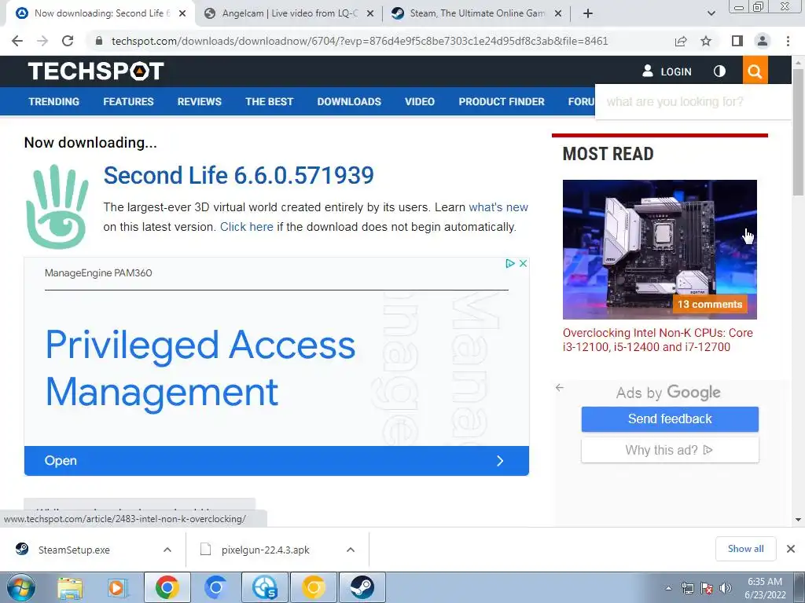Image resolution: width=805 pixels, height=603 pixels.
Task: Click the AdChoices triangle icon on ad
Action: 509,263
